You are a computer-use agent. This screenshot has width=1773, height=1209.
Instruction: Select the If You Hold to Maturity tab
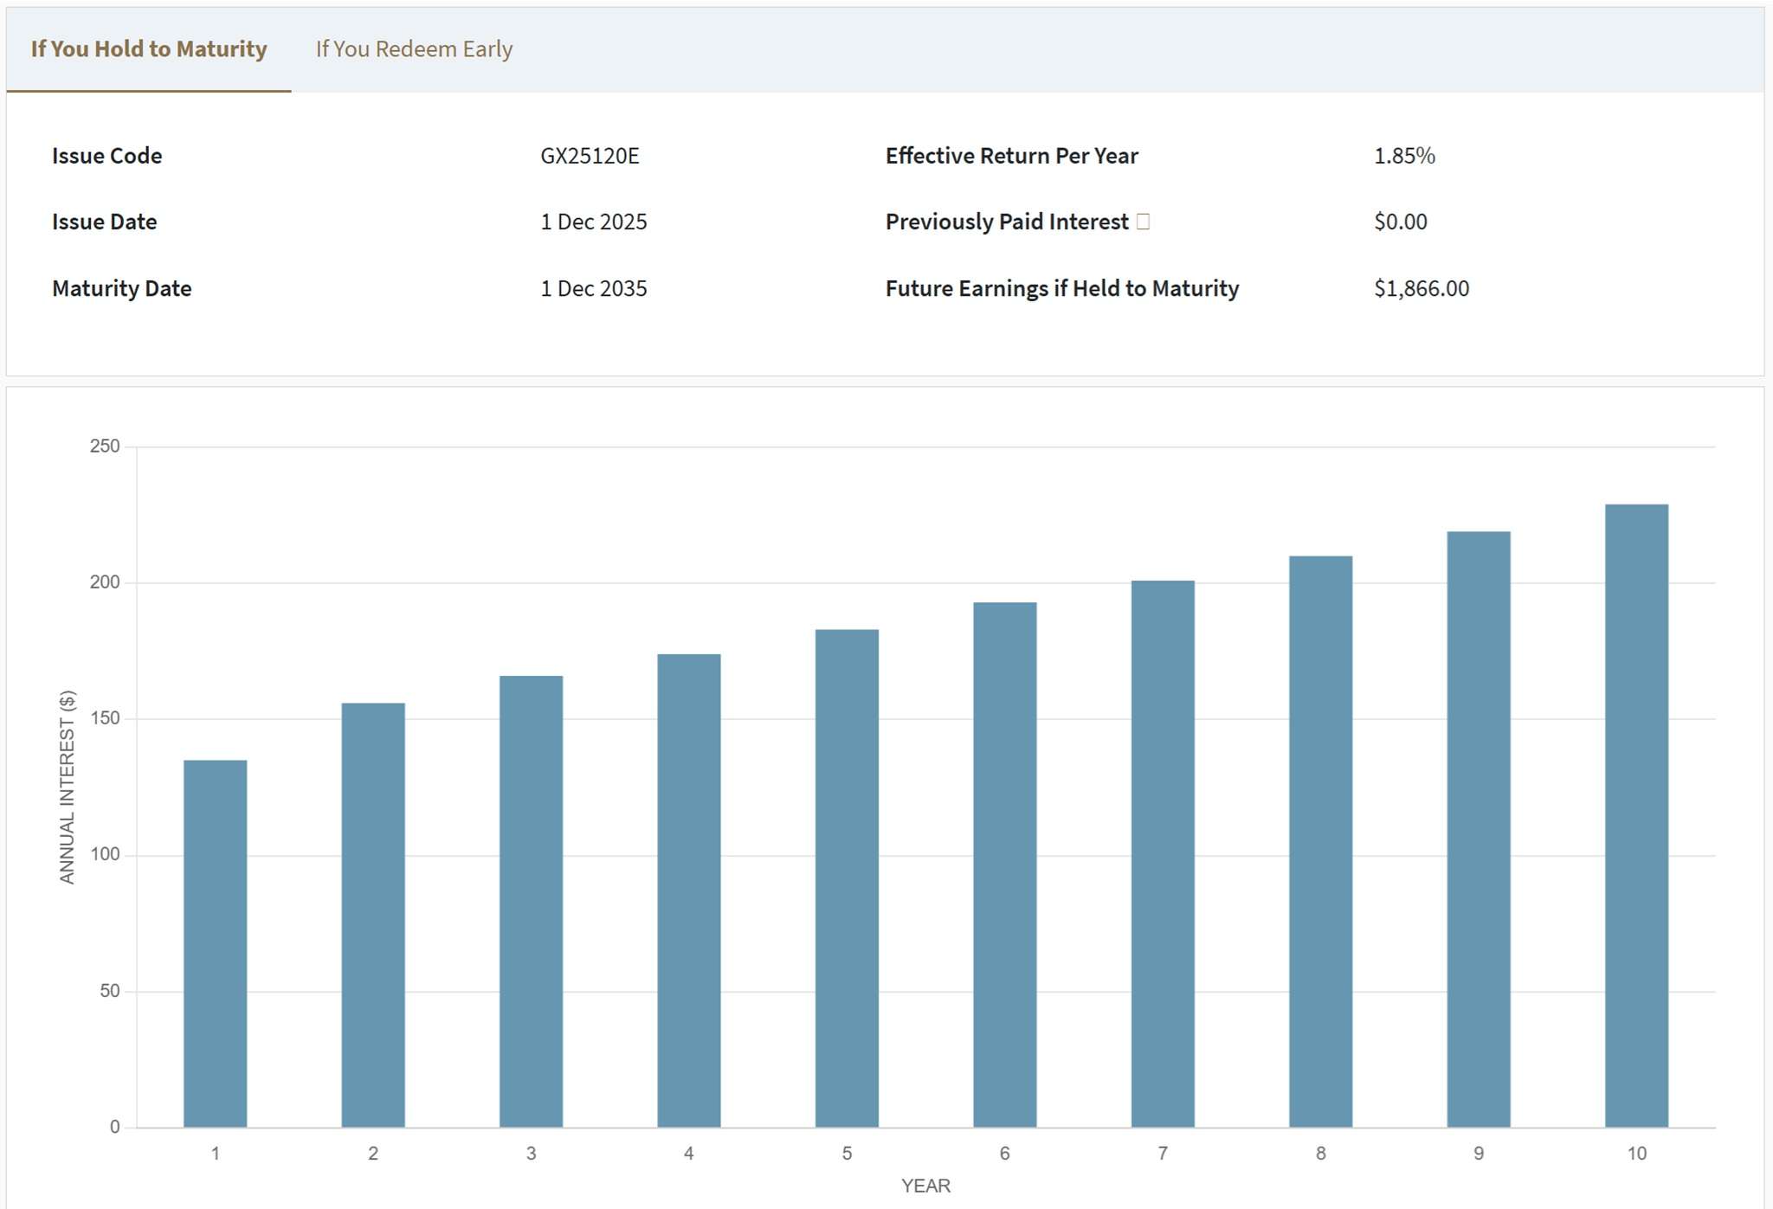(149, 49)
